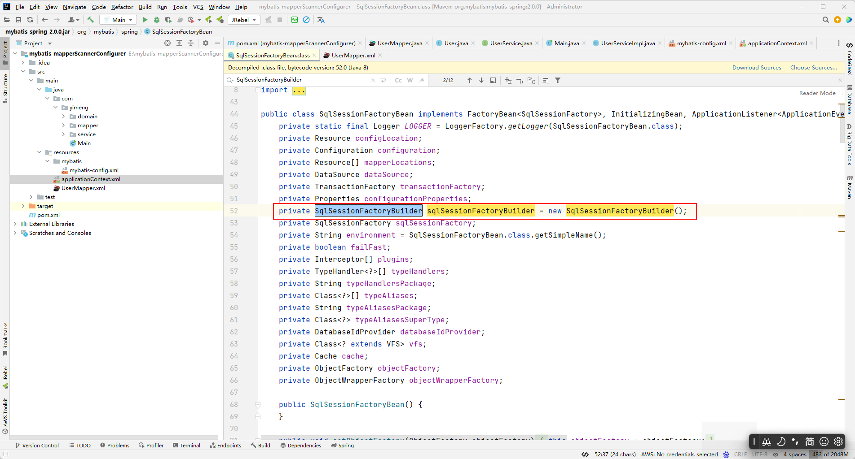Viewport: 855px width, 459px height.
Task: Save all files in the toolbar
Action: tap(18, 20)
